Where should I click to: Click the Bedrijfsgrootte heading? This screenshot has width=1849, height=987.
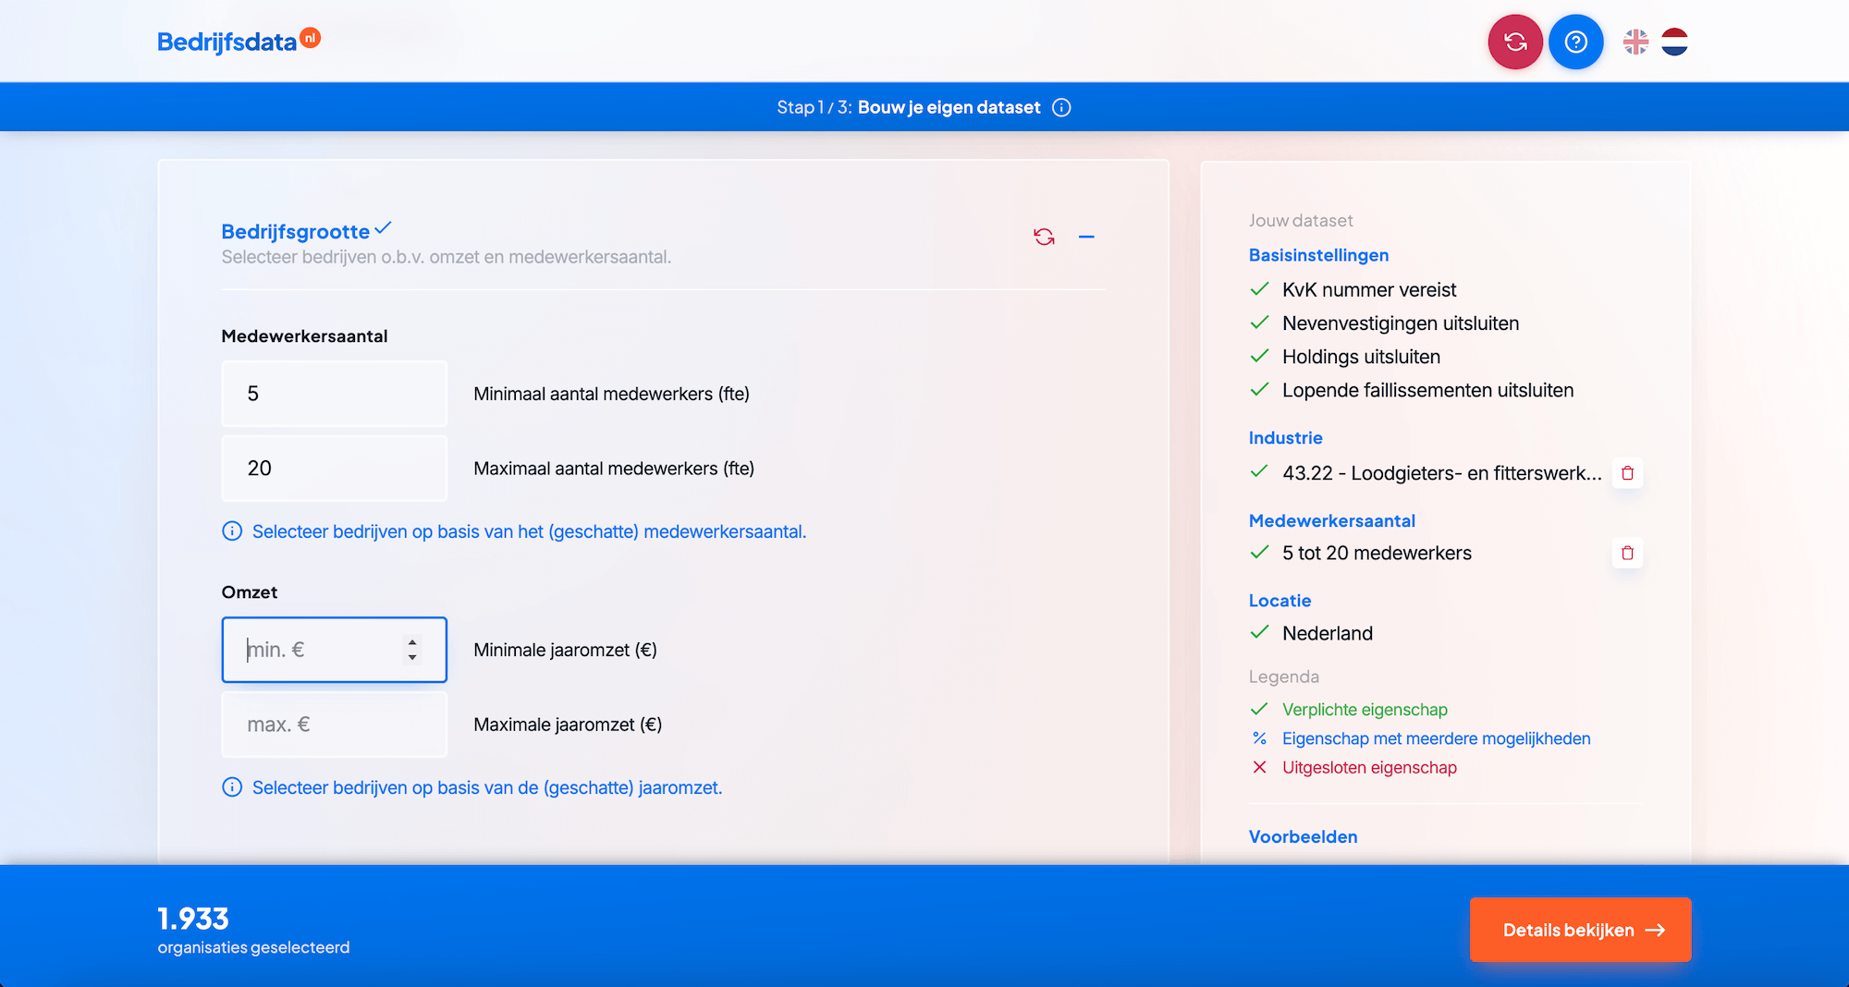pos(295,231)
